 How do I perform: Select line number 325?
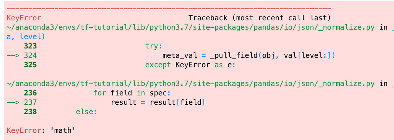click(x=30, y=65)
